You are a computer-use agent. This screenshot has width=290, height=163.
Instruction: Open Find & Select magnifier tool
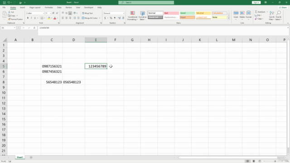tap(279, 15)
